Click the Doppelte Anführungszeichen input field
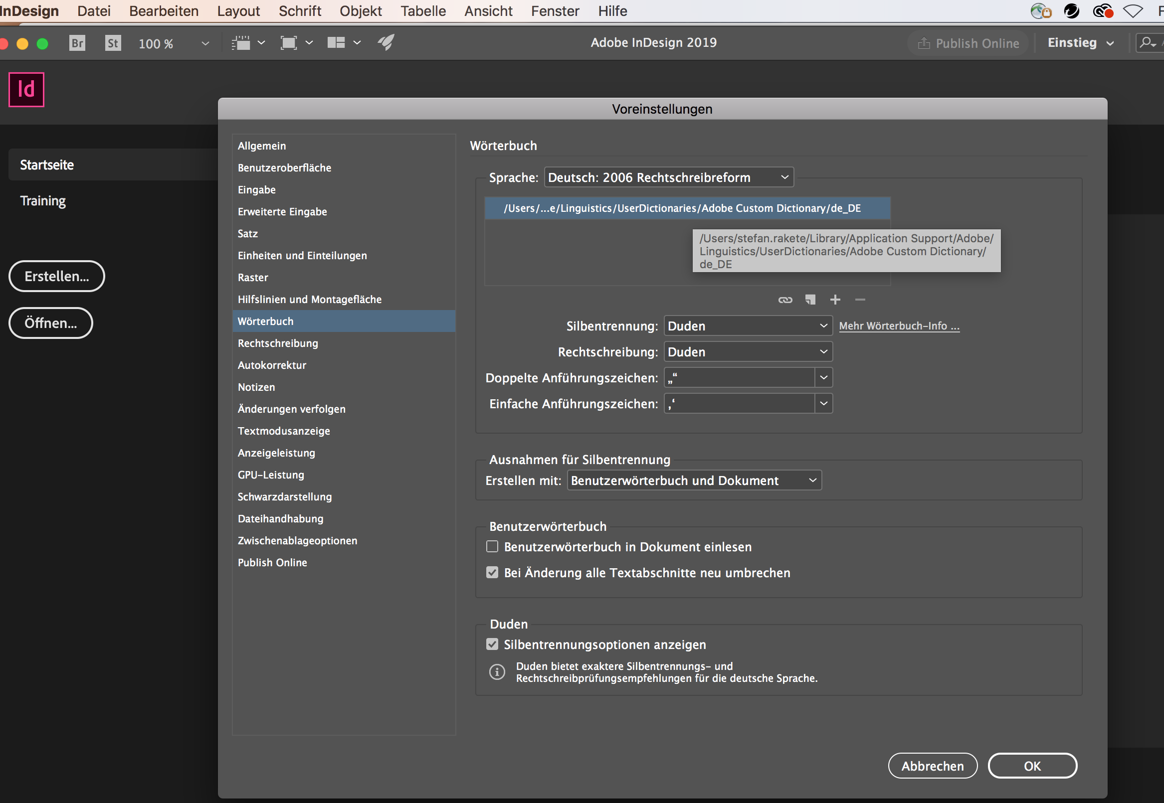Image resolution: width=1164 pixels, height=803 pixels. 739,378
